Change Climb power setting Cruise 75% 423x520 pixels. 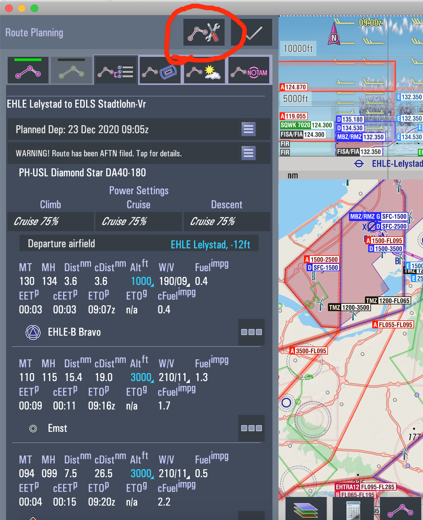point(50,221)
